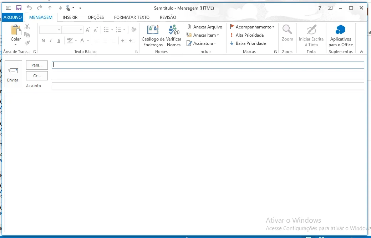Align text right
Image resolution: width=371 pixels, height=238 pixels.
click(x=113, y=41)
